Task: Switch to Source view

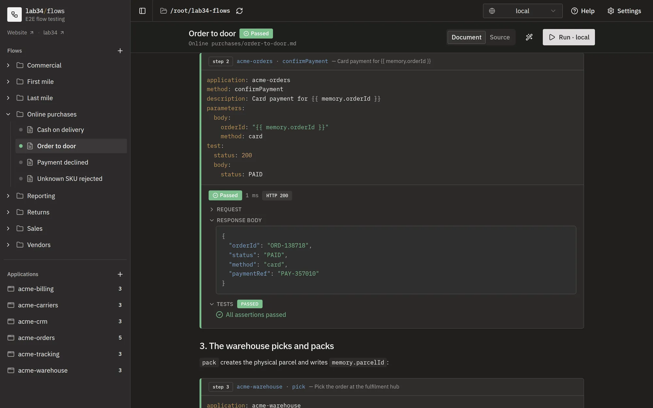Action: 500,37
